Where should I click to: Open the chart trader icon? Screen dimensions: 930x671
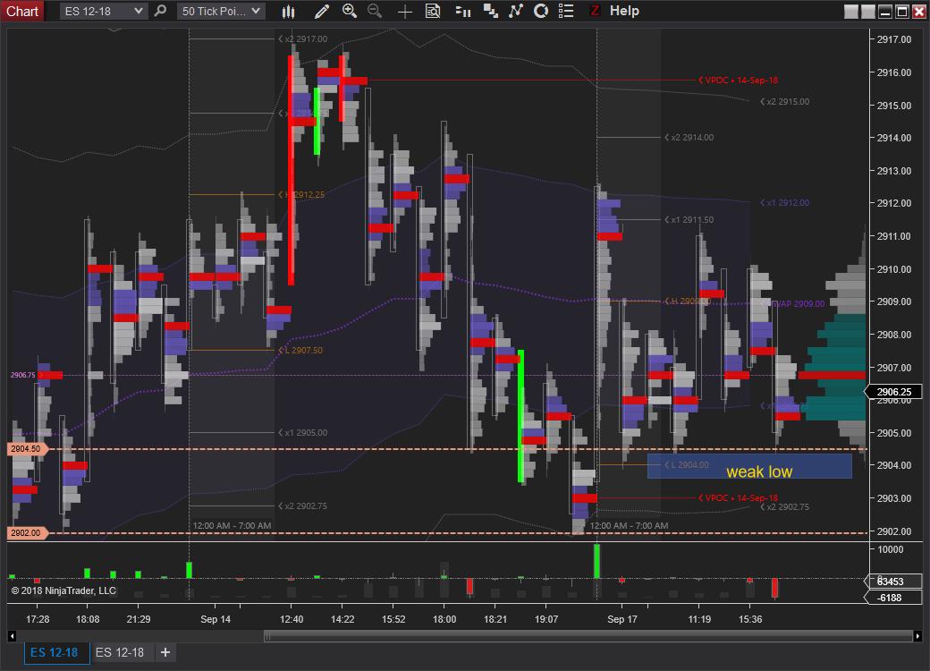click(x=462, y=12)
